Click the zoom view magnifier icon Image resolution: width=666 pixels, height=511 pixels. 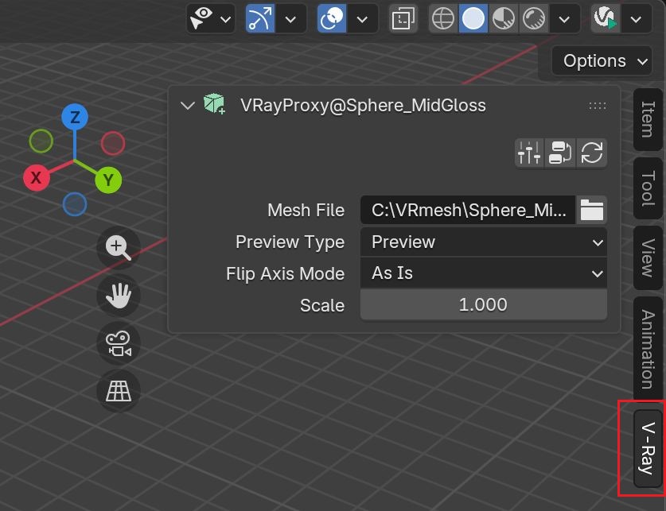119,248
